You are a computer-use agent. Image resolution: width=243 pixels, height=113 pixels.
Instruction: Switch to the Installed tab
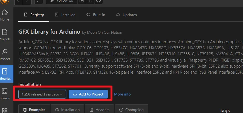click(65, 15)
